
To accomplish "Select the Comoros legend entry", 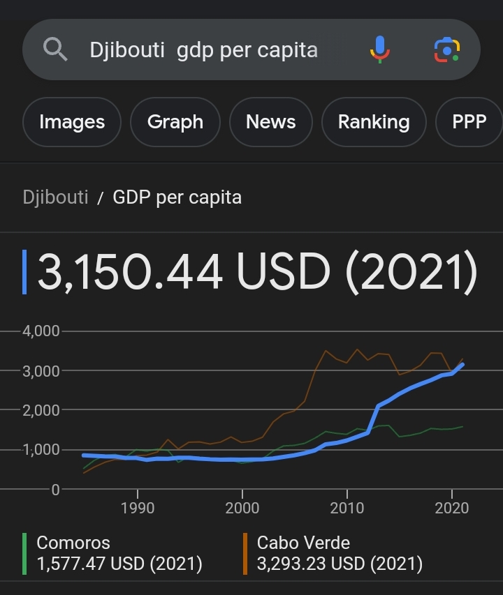I will click(119, 553).
